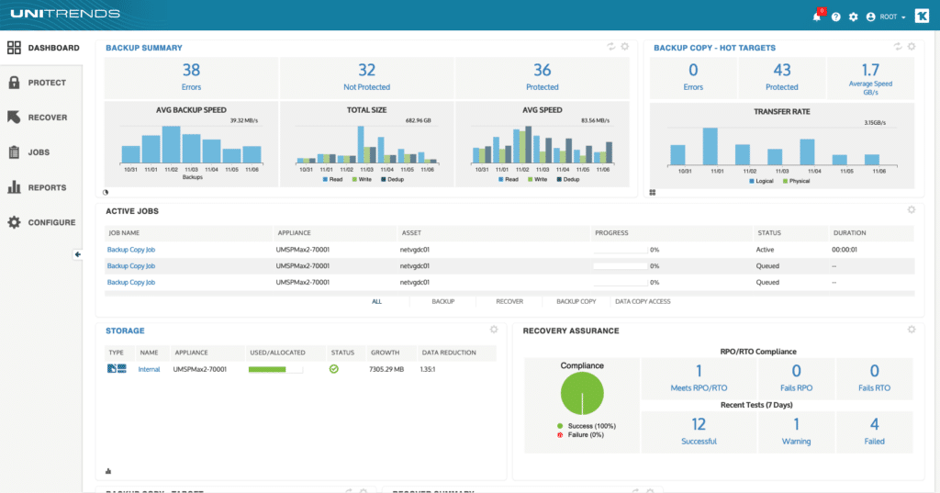
Task: Select the RECOVER filter tab in Active Jobs
Action: pyautogui.click(x=509, y=302)
